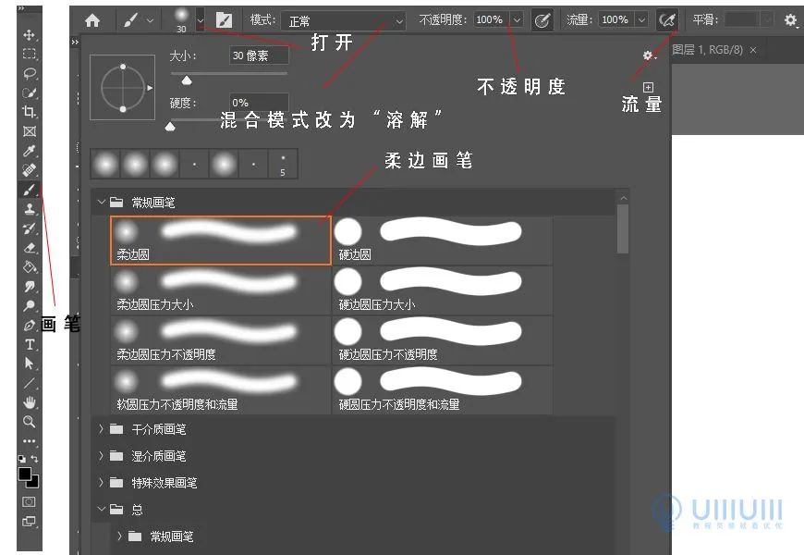The image size is (804, 555).
Task: Open the 不透明度 value dropdown
Action: pos(516,18)
